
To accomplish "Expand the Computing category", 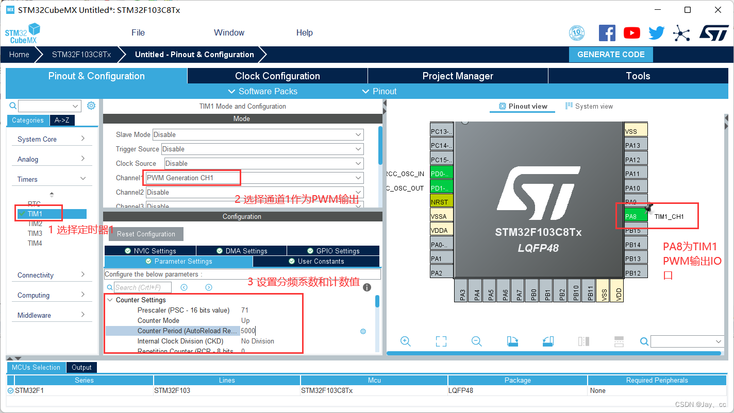I will click(x=51, y=295).
